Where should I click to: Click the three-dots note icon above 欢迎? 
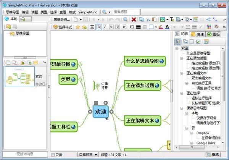tap(96, 103)
